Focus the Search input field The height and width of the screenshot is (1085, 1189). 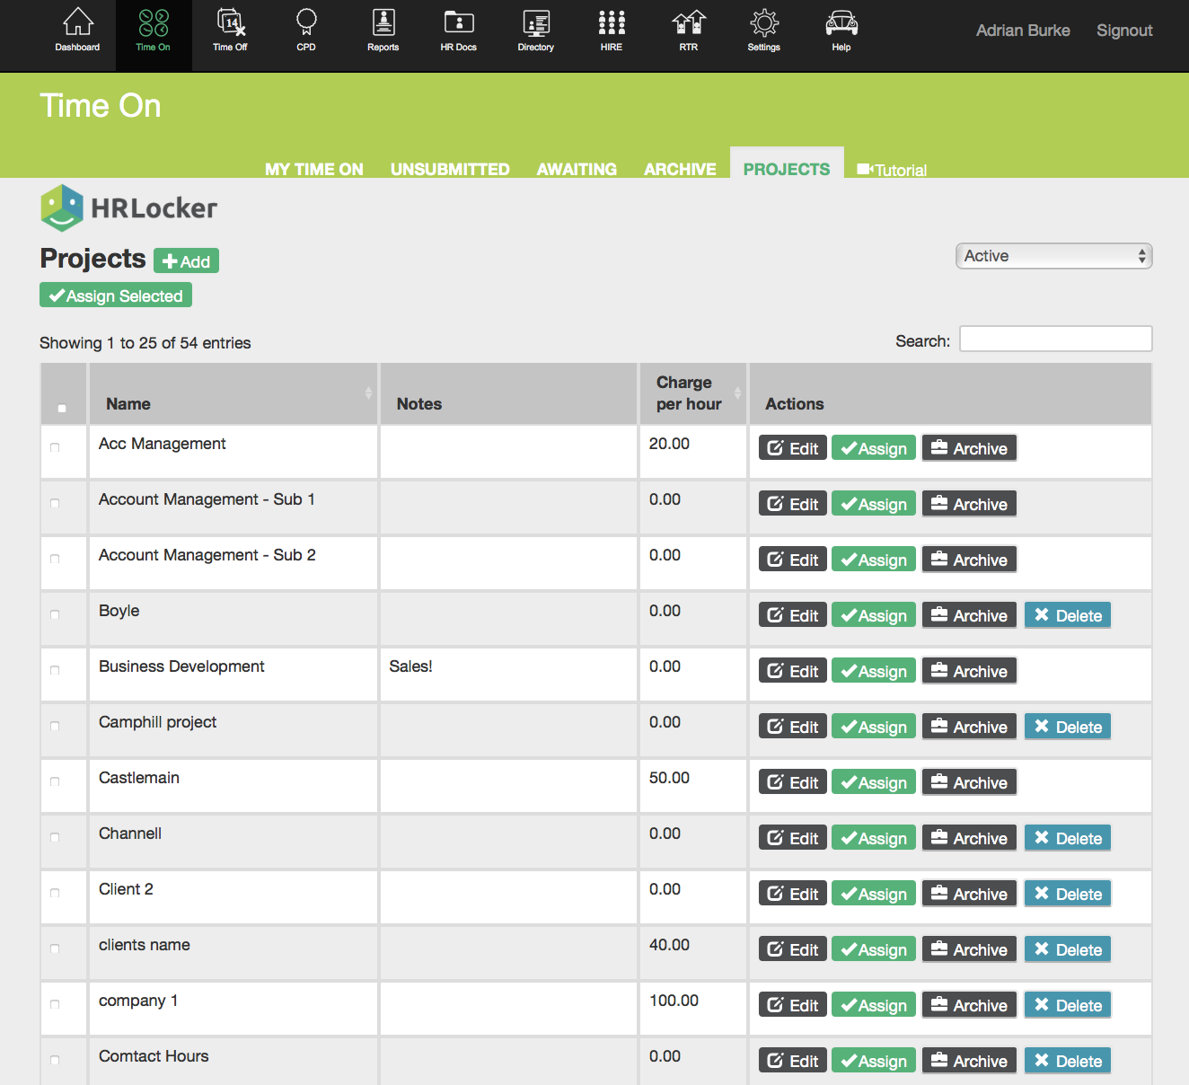click(x=1055, y=339)
